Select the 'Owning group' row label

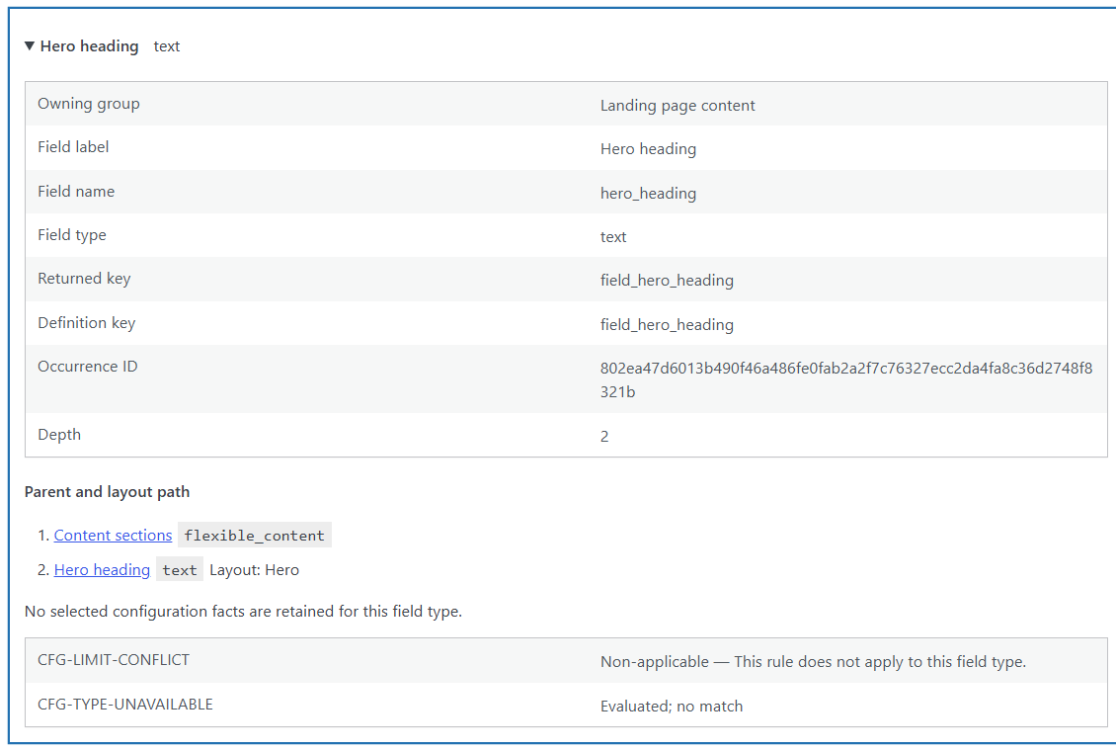88,104
